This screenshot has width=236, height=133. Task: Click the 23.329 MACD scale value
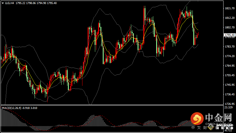click(228, 107)
